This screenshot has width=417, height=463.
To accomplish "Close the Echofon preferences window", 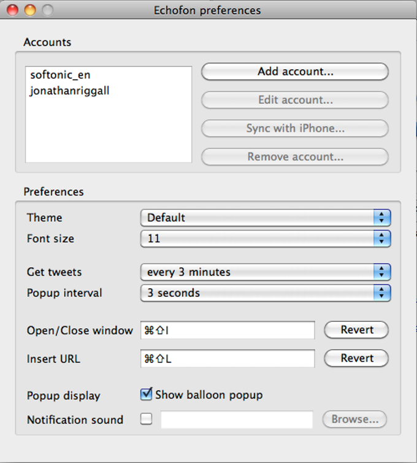I will point(12,10).
